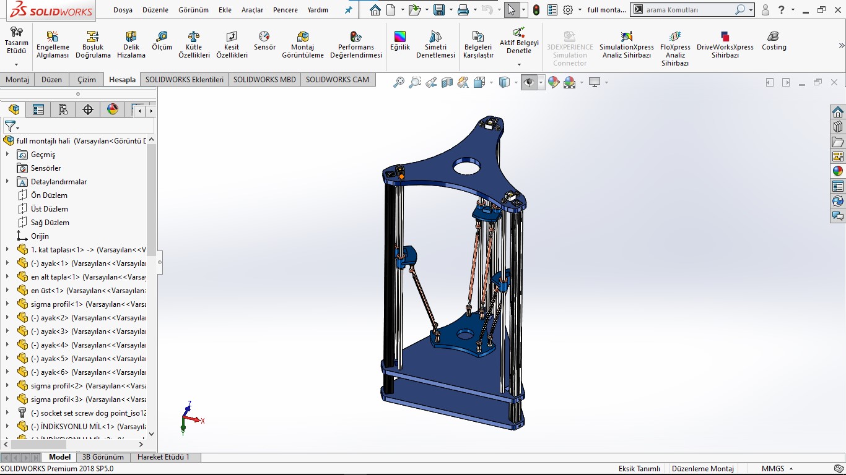The image size is (846, 475).
Task: Open Aktif Belgeyi Denetle dropdown arrow
Action: (x=519, y=64)
